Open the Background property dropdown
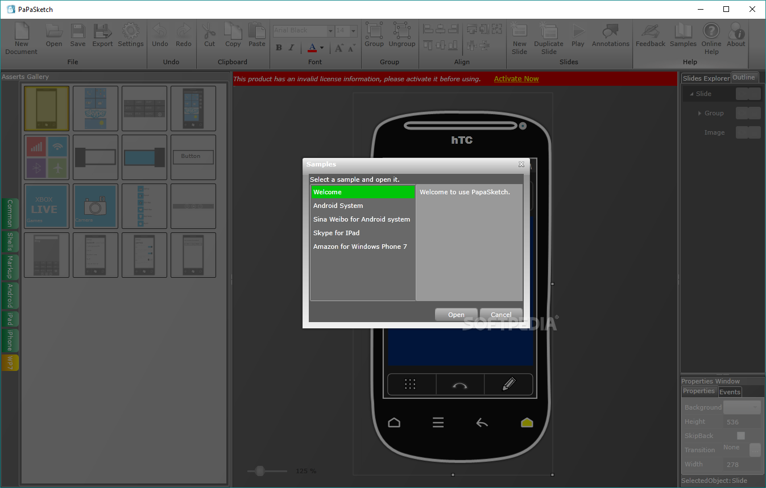Screen dimensions: 766x488 pos(742,407)
